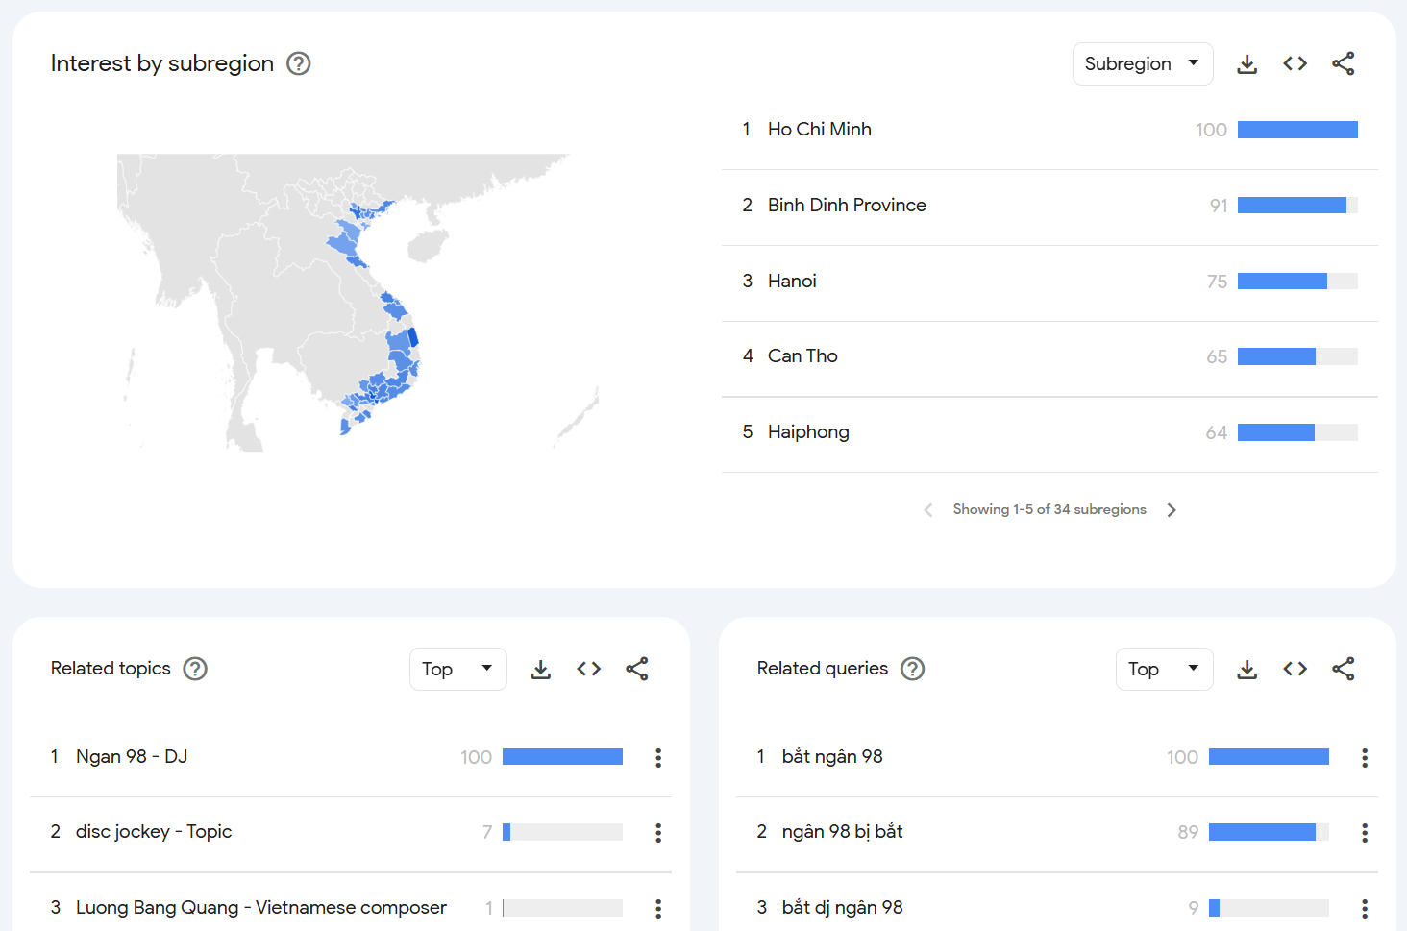Open help for Interest by subregion

tap(299, 63)
